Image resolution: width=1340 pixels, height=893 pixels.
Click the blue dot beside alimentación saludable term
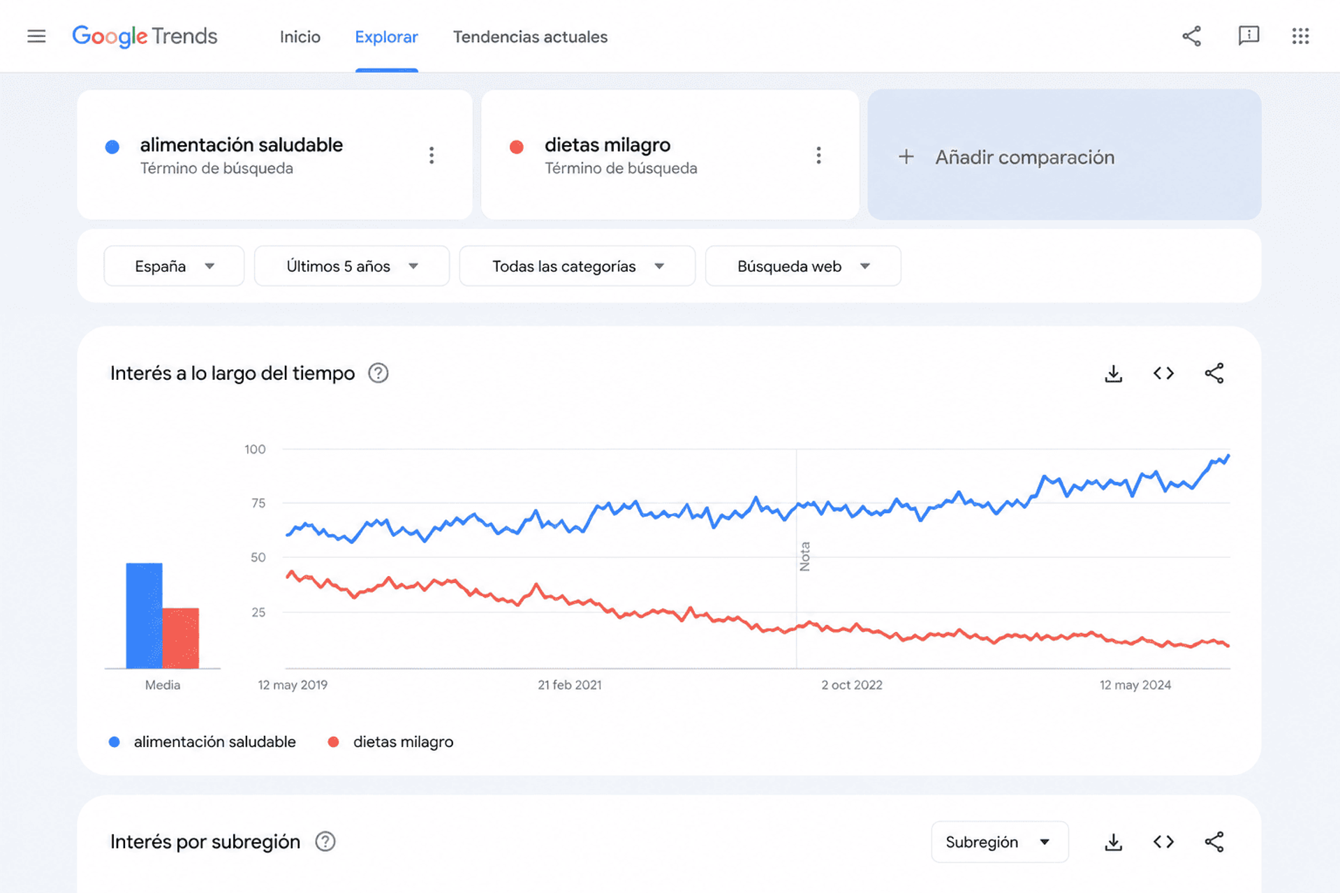pyautogui.click(x=112, y=147)
